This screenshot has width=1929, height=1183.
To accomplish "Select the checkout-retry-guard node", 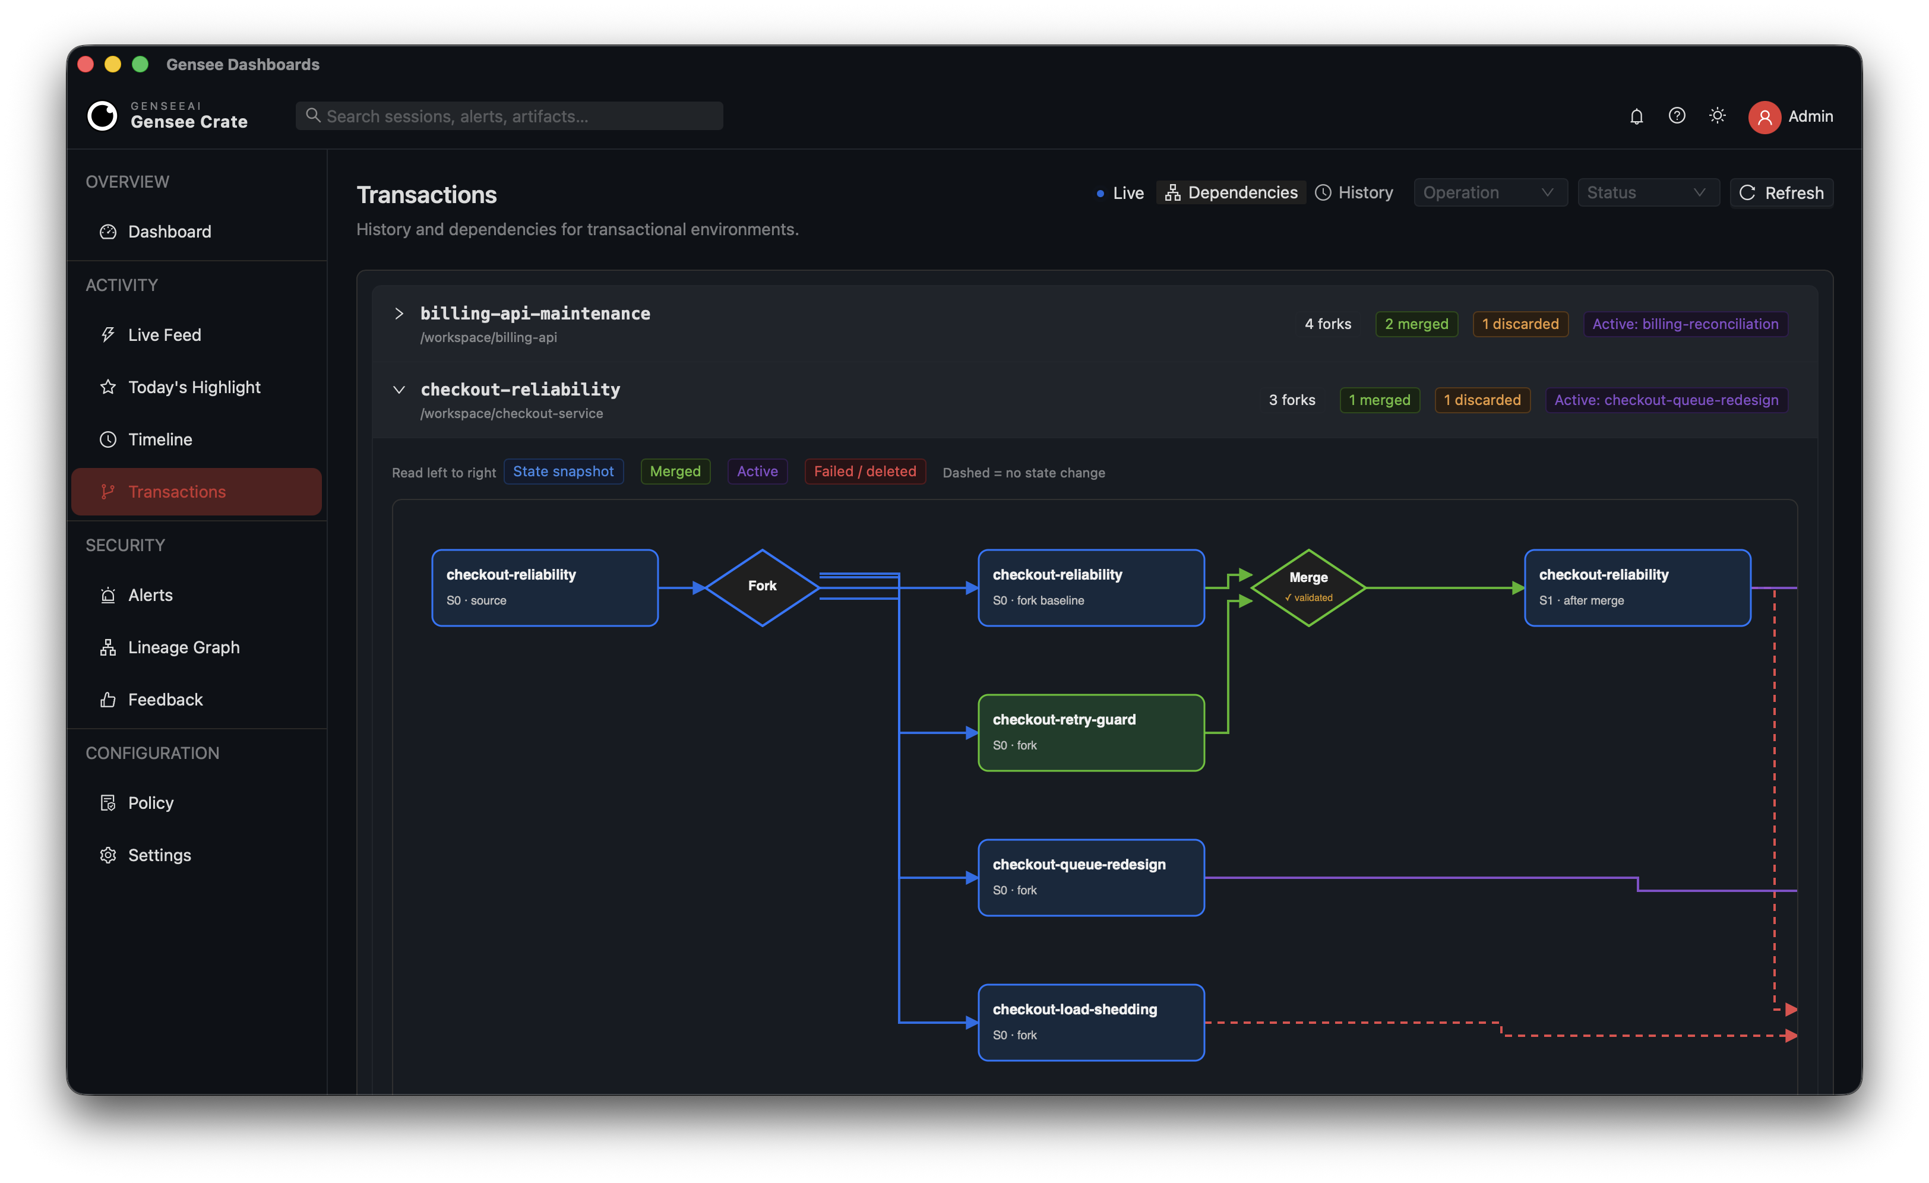I will click(x=1092, y=733).
